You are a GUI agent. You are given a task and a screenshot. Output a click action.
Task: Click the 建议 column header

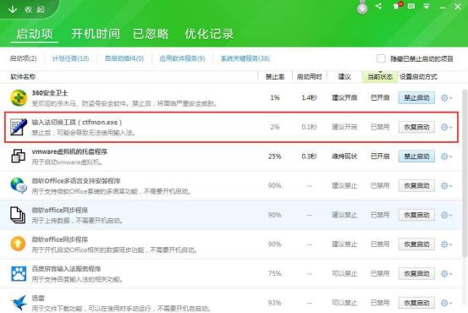point(344,77)
